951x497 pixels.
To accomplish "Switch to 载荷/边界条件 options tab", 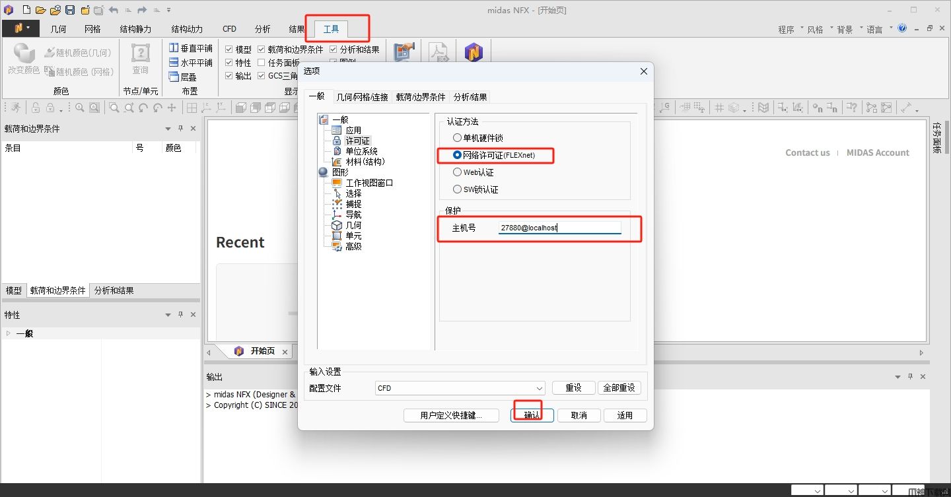I will 421,97.
